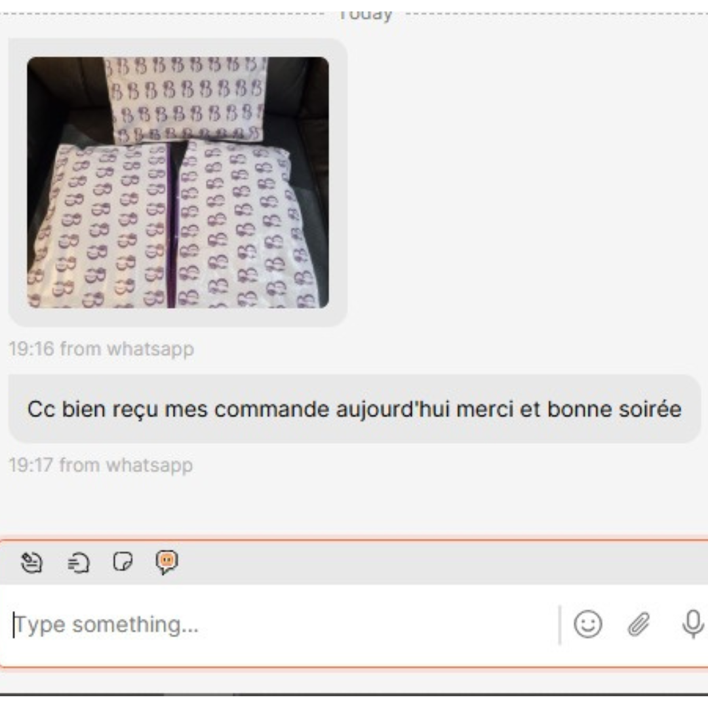Viewport: 708px width, 708px height.
Task: Open the received pillow photo thumbnail
Action: 178,182
